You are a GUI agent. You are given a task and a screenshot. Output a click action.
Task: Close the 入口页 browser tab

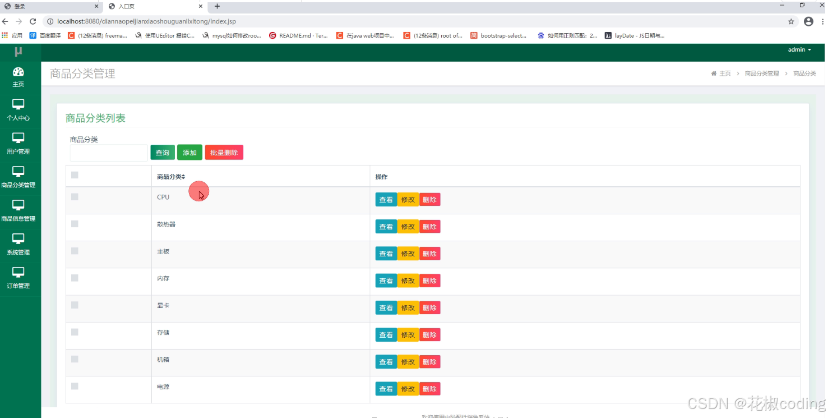(201, 6)
